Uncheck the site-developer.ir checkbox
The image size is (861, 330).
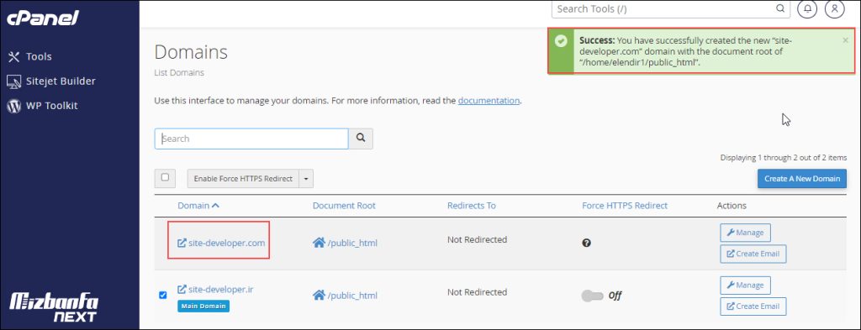click(162, 295)
